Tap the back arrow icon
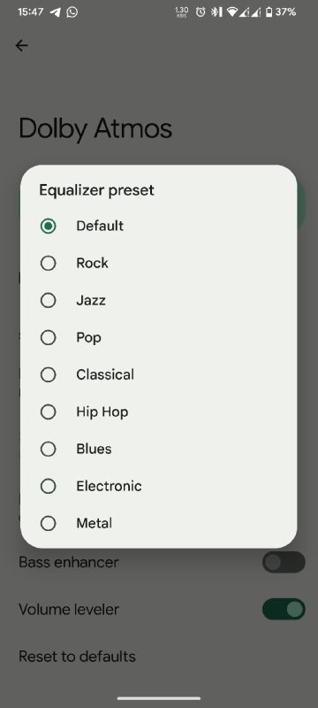Screen dimensions: 318x708 tap(21, 46)
